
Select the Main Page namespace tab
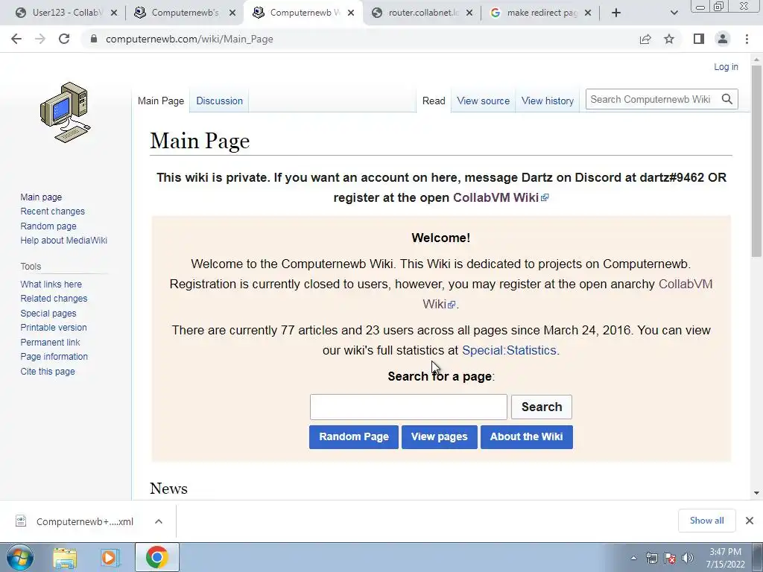pos(161,101)
